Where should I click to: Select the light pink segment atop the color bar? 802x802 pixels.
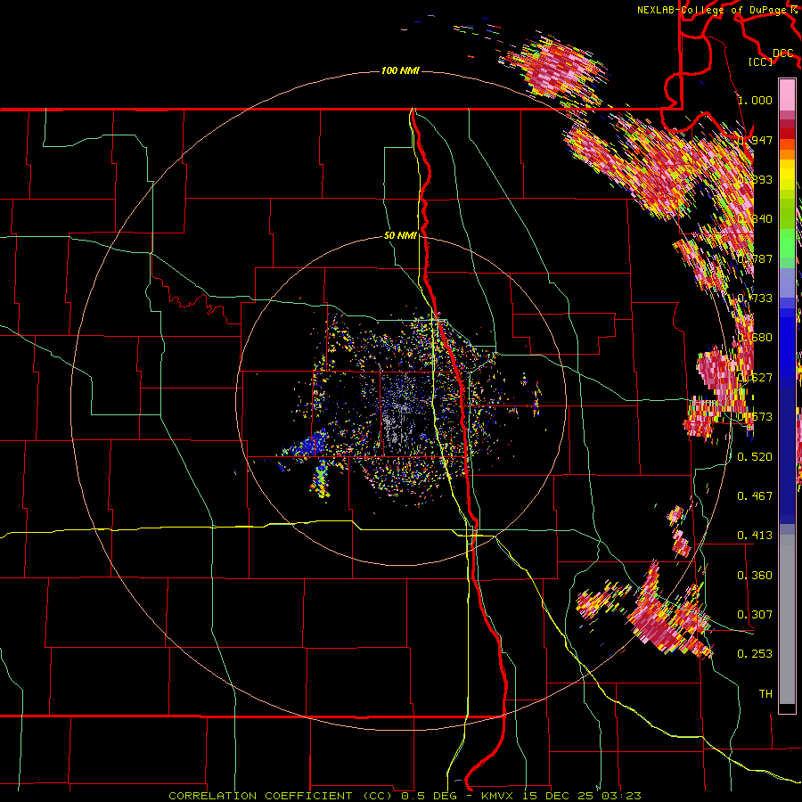coord(787,94)
